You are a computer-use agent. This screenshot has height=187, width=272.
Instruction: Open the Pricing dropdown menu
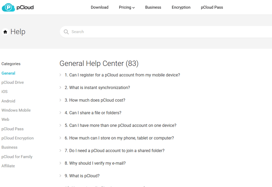point(127,7)
